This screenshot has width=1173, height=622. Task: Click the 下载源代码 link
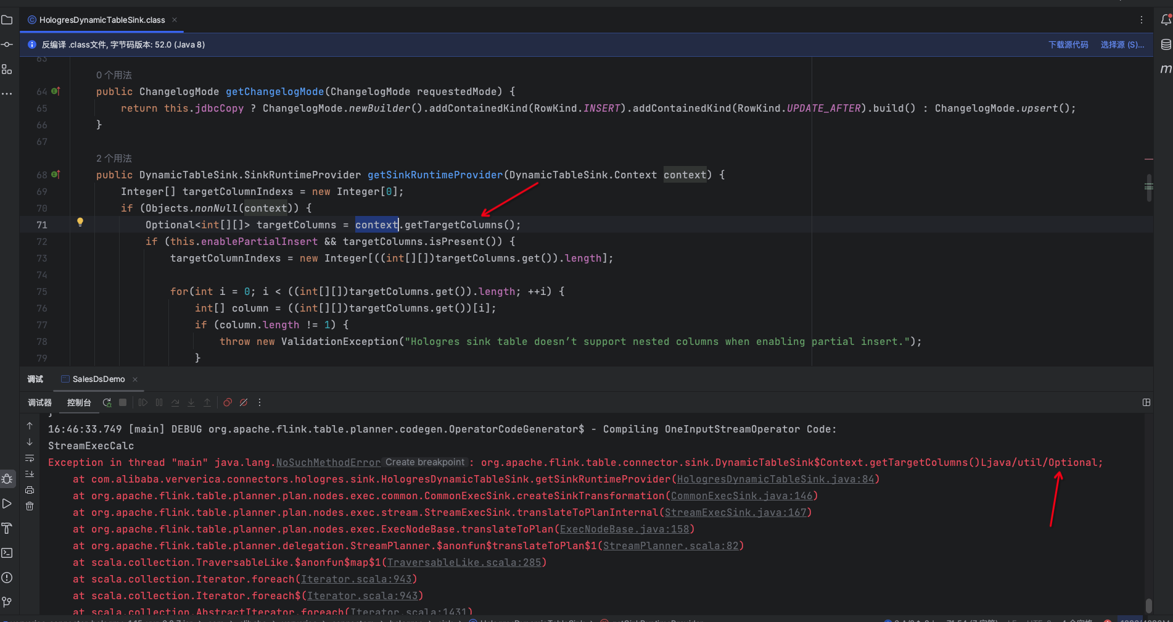(x=1068, y=44)
